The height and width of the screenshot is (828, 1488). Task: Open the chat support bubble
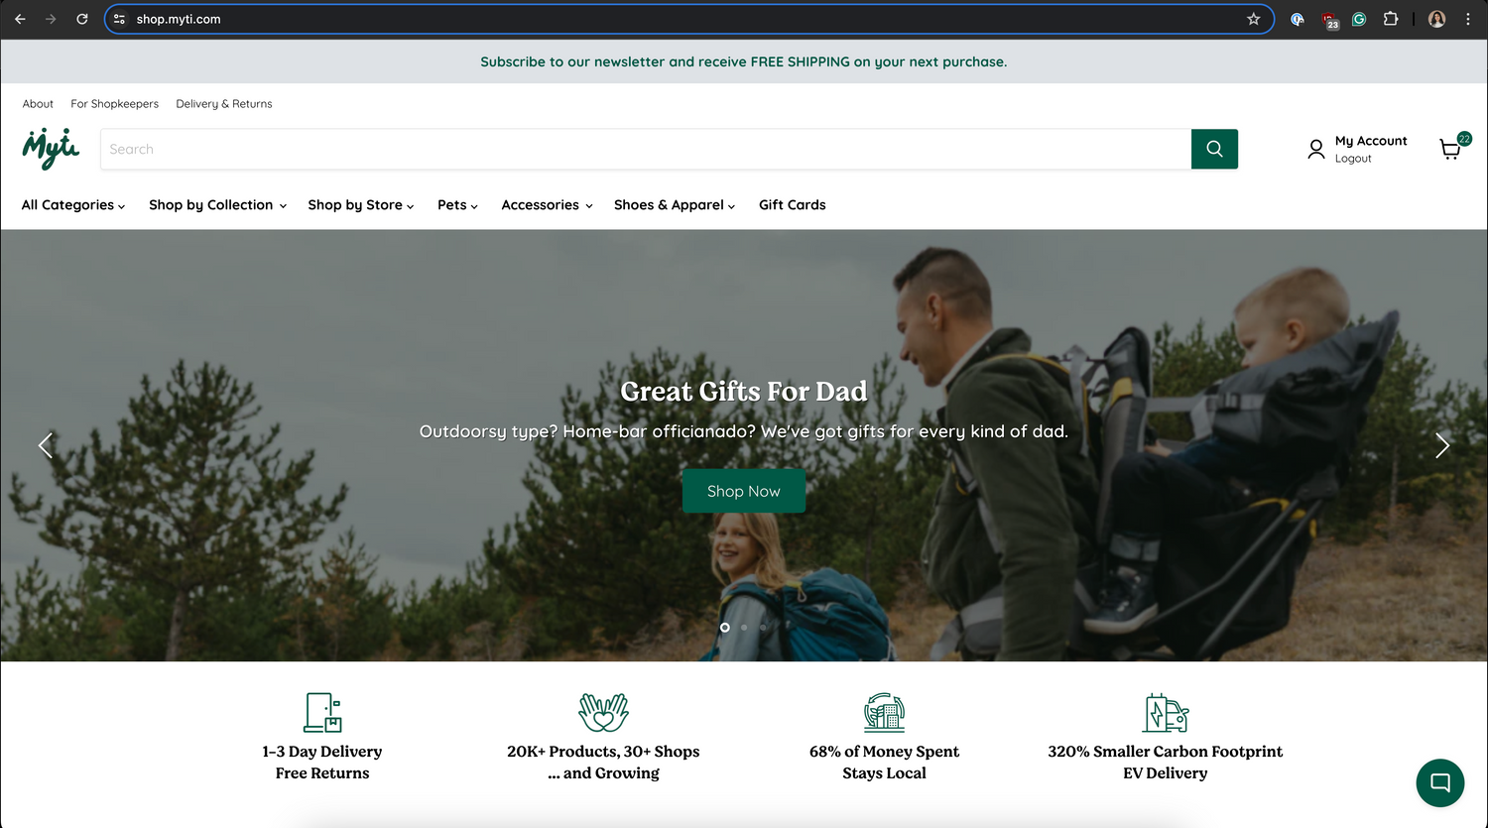[1439, 782]
